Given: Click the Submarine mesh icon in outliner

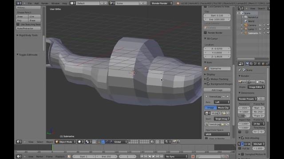Looking at the screenshot, I should pyautogui.click(x=246, y=33).
